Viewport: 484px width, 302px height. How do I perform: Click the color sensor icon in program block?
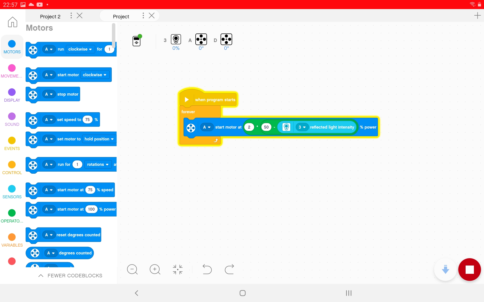click(286, 127)
